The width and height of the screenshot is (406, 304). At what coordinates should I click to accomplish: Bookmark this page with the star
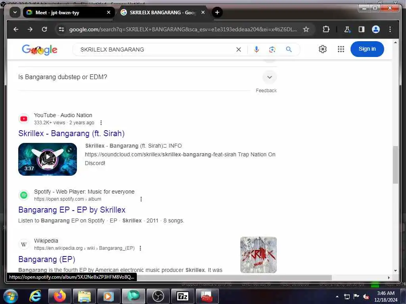pyautogui.click(x=306, y=29)
